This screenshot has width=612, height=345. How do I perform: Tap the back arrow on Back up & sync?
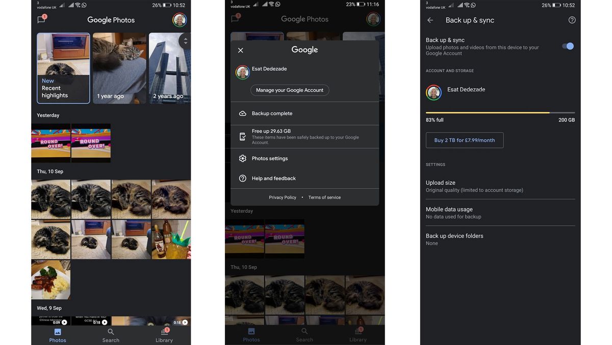click(430, 20)
